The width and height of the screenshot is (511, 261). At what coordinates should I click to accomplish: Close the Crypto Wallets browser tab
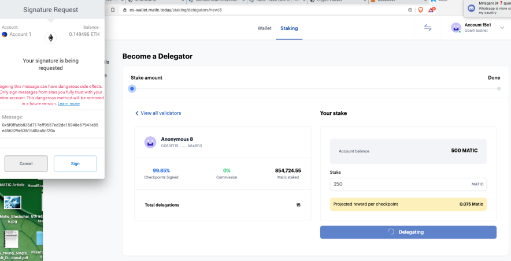click(365, 1)
